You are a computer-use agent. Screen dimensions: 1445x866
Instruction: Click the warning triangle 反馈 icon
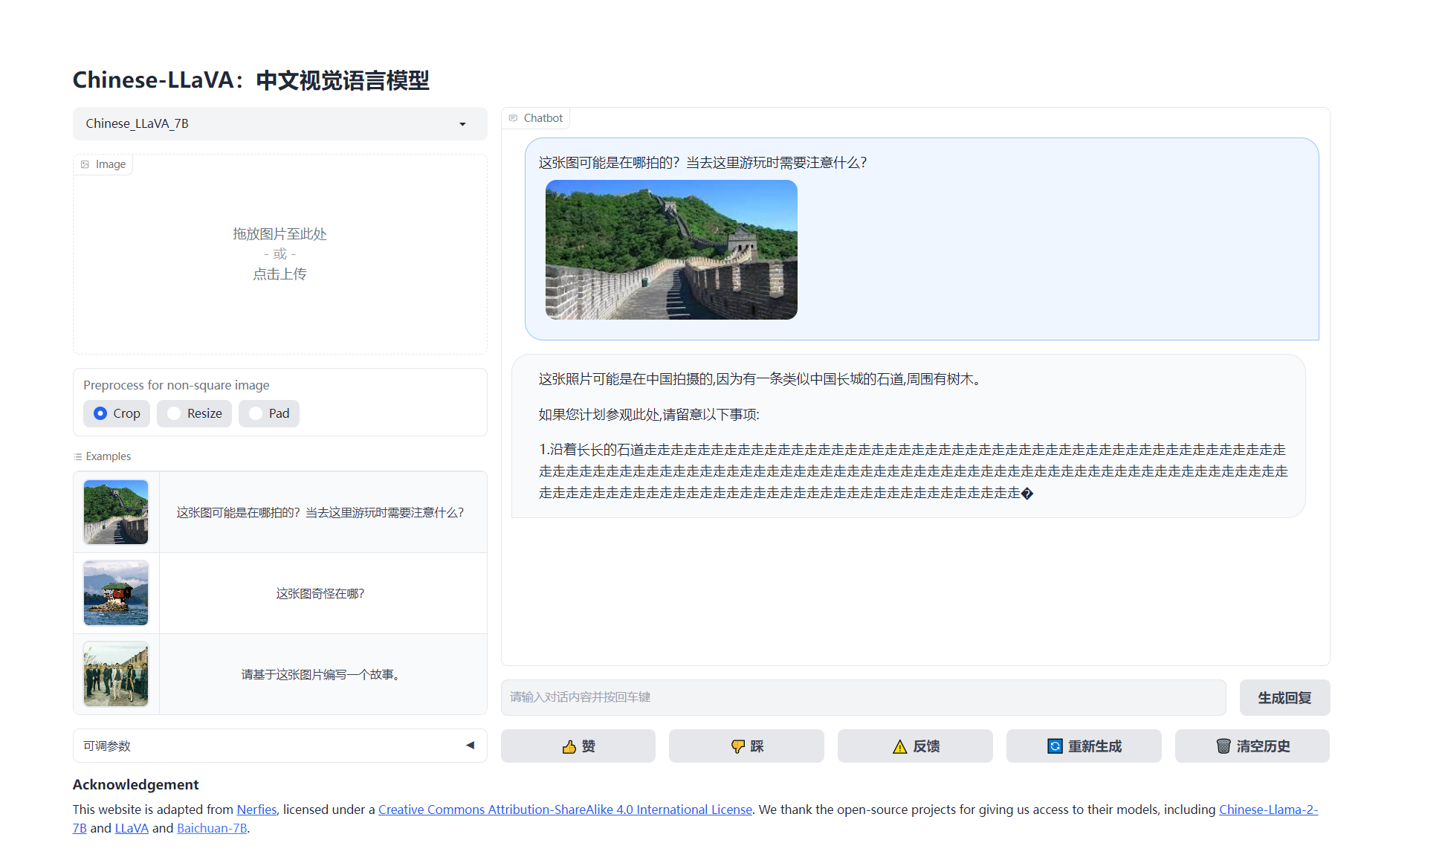click(x=900, y=746)
